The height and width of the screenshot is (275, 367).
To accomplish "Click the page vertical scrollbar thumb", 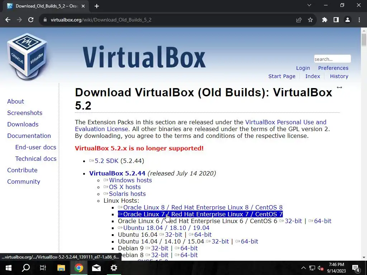I will (x=364, y=40).
